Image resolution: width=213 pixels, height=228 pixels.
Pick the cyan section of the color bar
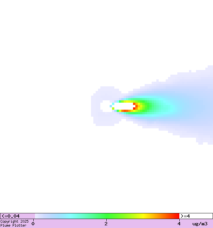(x=71, y=216)
